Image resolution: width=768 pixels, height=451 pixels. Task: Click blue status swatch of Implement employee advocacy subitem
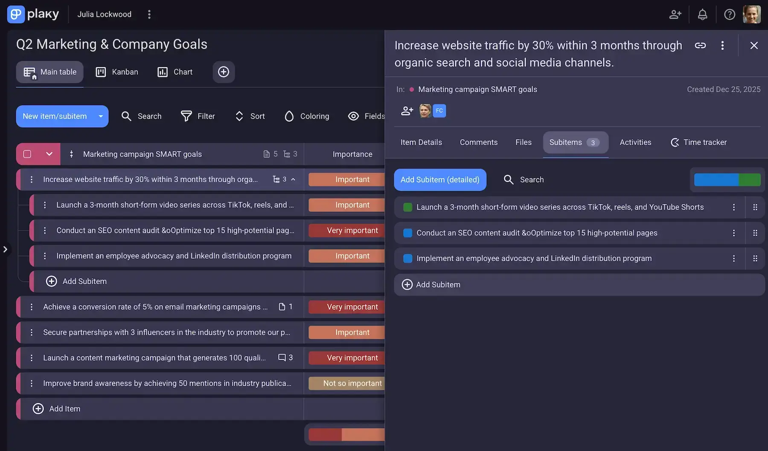click(407, 259)
